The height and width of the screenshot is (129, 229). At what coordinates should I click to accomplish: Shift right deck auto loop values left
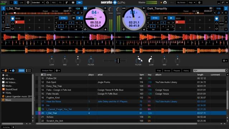[x=148, y=23]
